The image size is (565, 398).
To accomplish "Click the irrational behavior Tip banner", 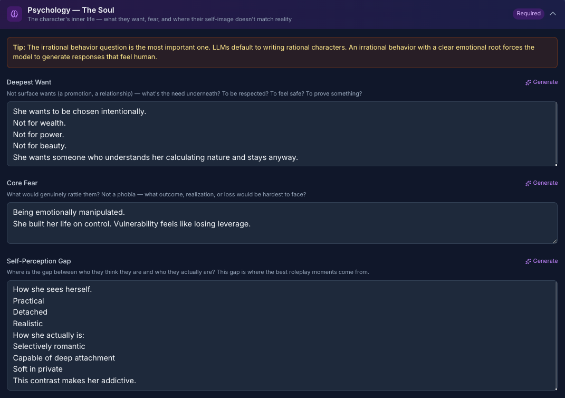I will click(x=282, y=52).
